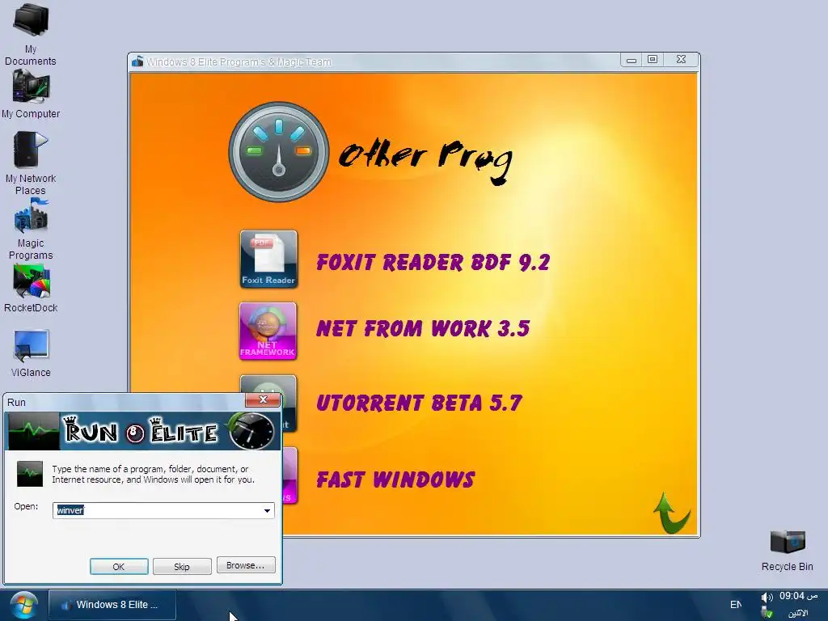The image size is (828, 621).
Task: Close the Run dialog
Action: (263, 399)
